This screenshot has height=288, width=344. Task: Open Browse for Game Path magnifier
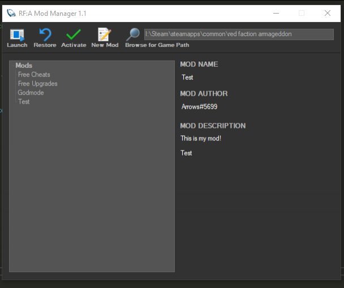[133, 36]
